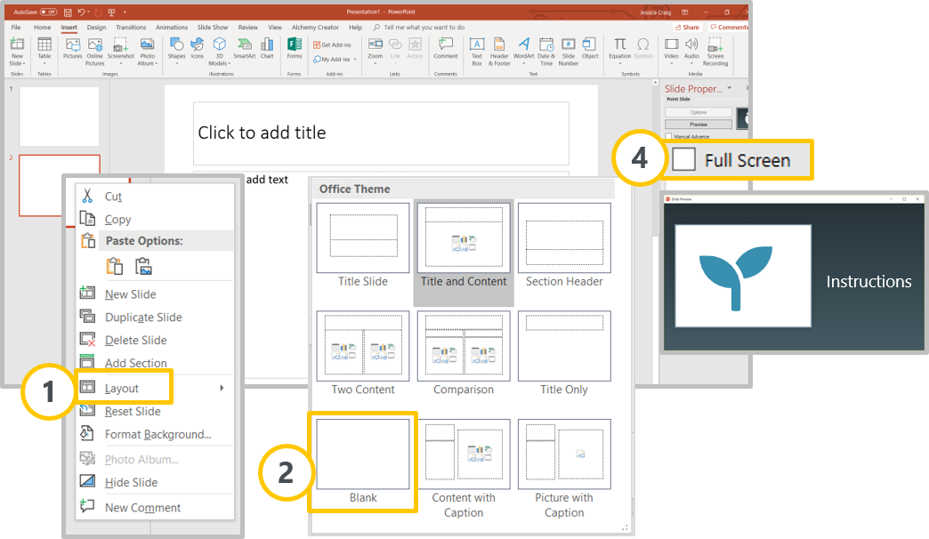Screen dimensions: 929x539
Task: Click the Save icon in the title bar
Action: [67, 12]
